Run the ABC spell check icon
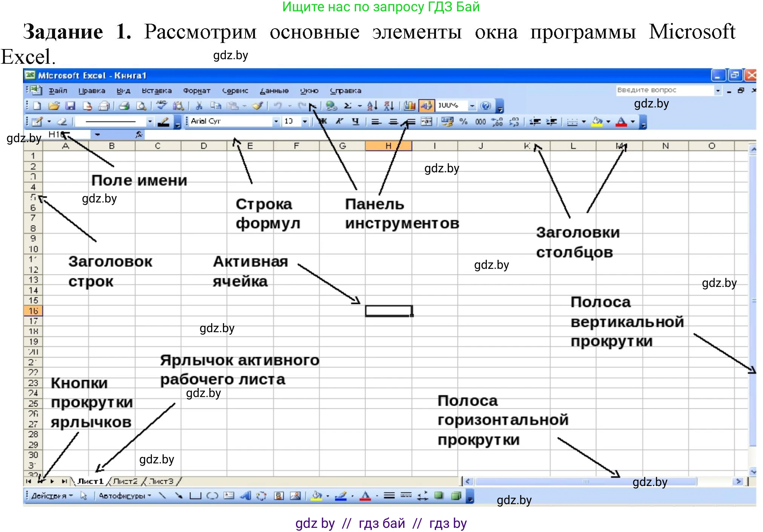 [x=162, y=106]
